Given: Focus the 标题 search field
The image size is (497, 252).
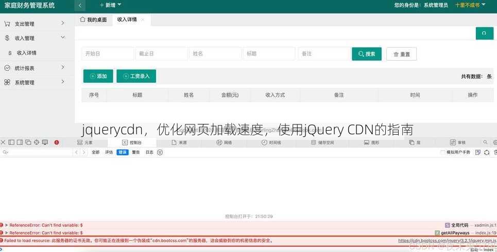Looking at the screenshot, I should 269,54.
